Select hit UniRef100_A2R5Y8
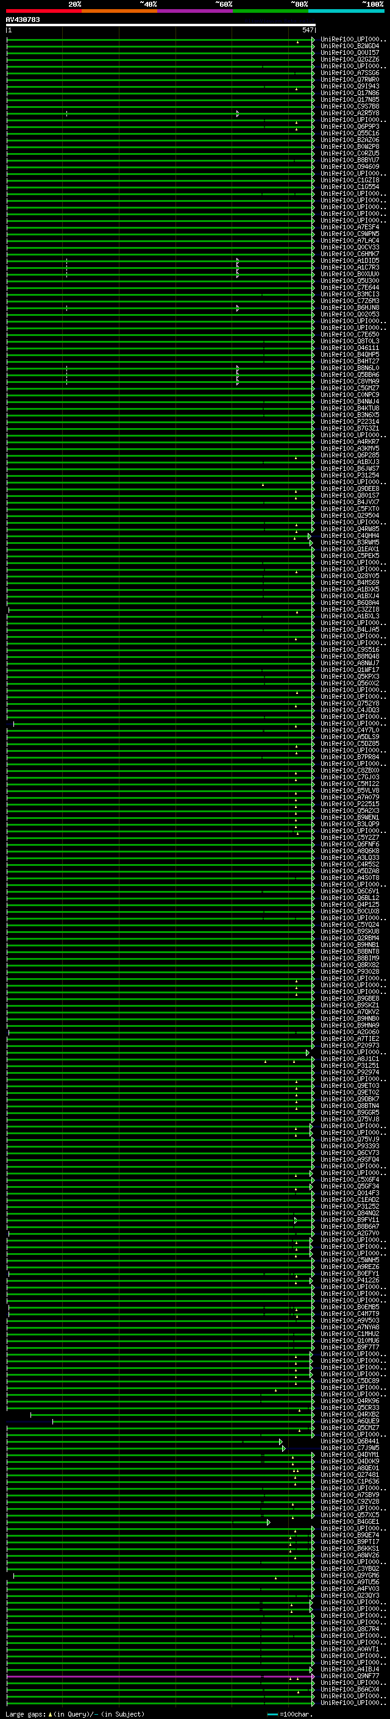 pos(349,113)
